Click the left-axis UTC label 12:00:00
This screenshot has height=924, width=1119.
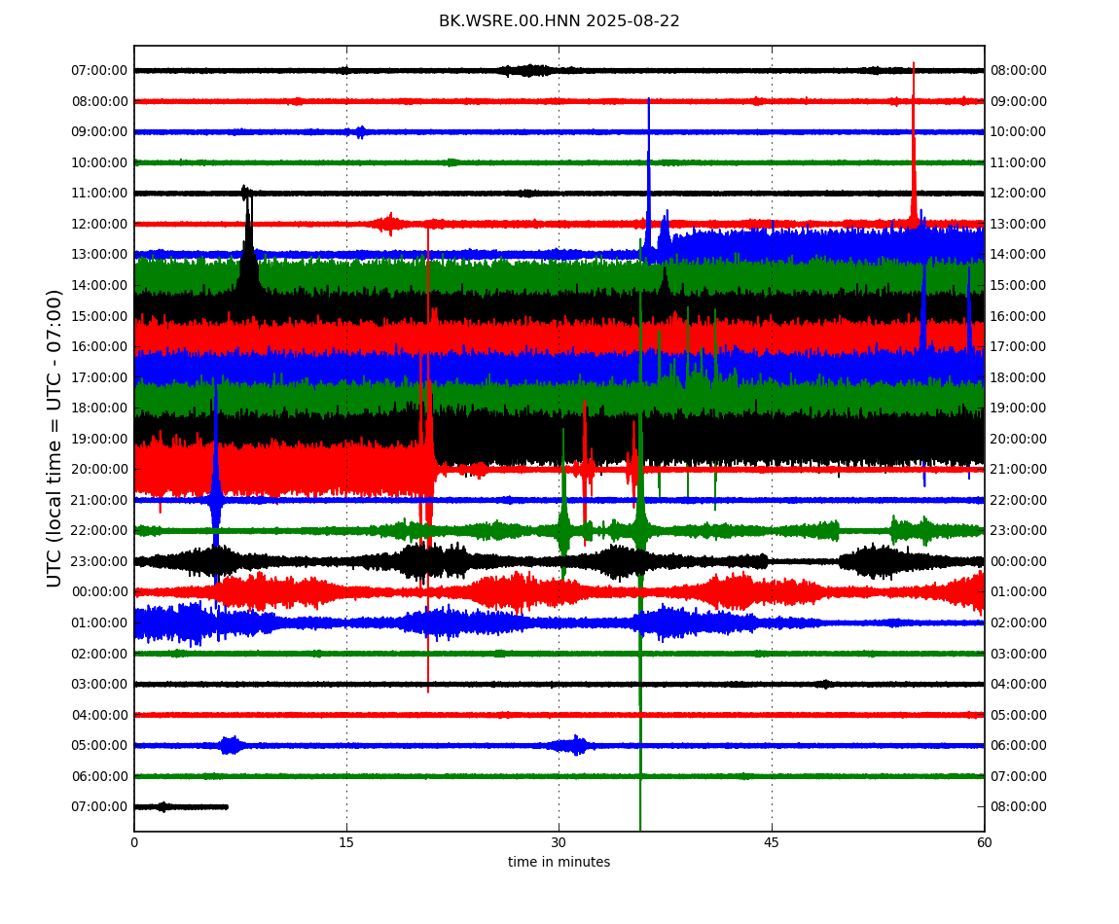(x=99, y=224)
